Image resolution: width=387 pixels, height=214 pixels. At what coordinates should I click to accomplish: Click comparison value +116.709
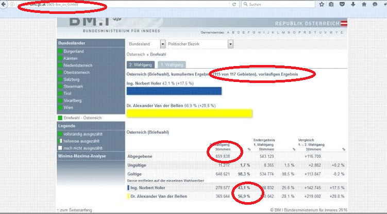coord(312,156)
